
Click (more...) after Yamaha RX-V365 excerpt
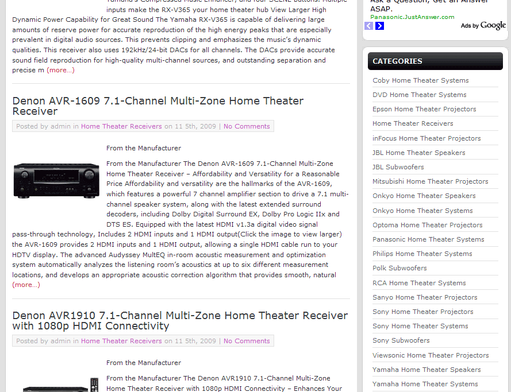60,70
